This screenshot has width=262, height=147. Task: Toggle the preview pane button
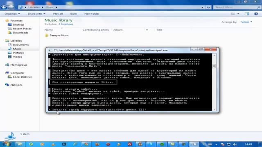(x=247, y=13)
